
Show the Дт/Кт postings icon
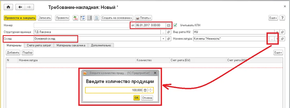[75, 18]
